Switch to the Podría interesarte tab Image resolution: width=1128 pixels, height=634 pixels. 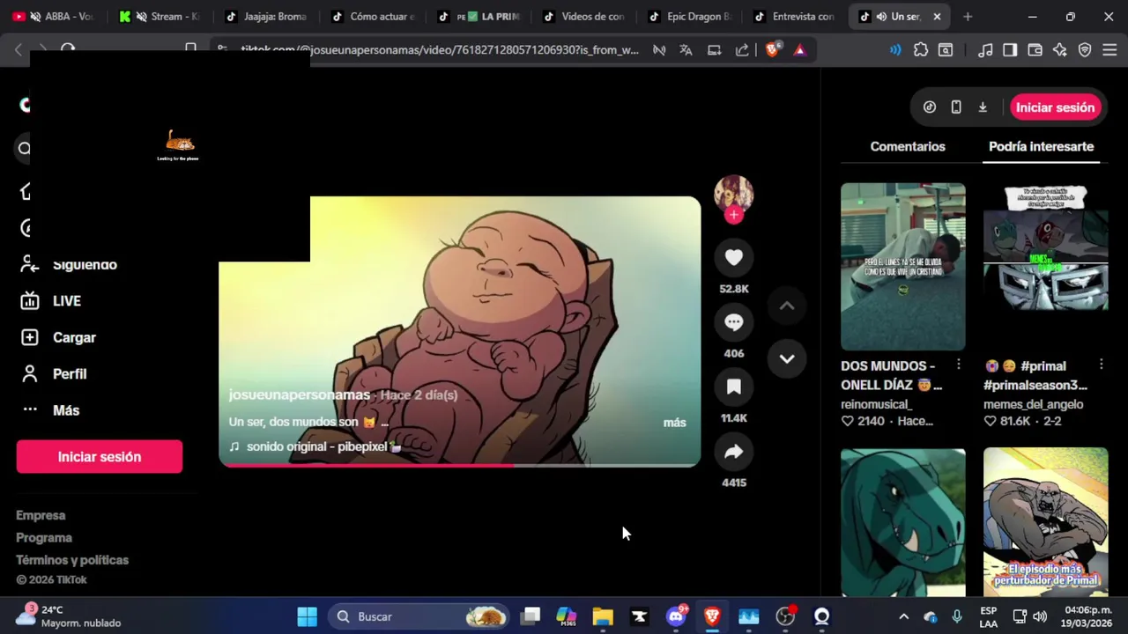[x=1041, y=146]
